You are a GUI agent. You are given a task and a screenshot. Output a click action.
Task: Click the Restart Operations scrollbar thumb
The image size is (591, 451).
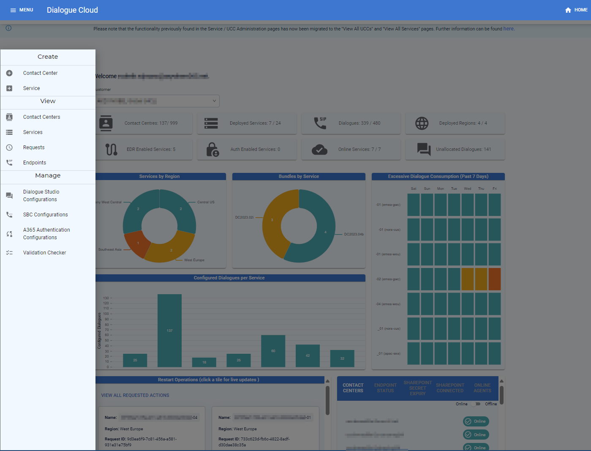click(x=327, y=400)
